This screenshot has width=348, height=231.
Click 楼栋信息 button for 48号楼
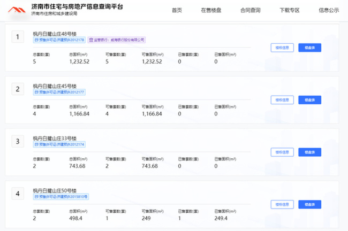tap(282, 48)
